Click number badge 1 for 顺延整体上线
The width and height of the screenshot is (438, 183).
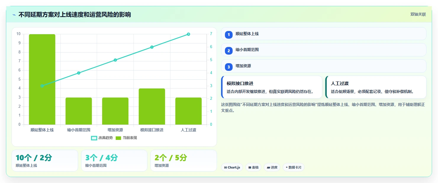tap(228, 35)
